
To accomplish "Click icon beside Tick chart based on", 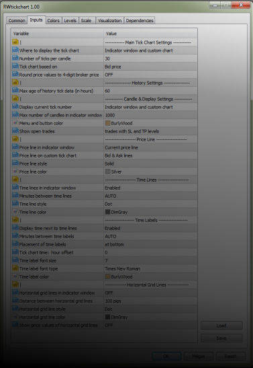I will tap(15, 67).
